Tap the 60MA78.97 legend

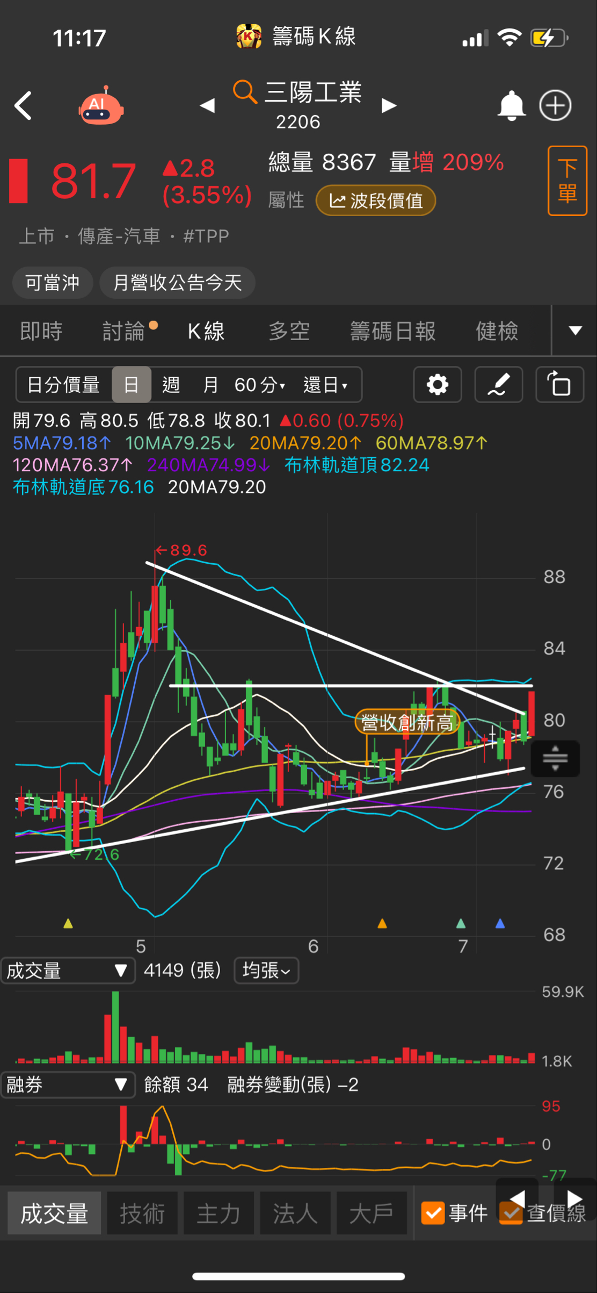click(432, 443)
